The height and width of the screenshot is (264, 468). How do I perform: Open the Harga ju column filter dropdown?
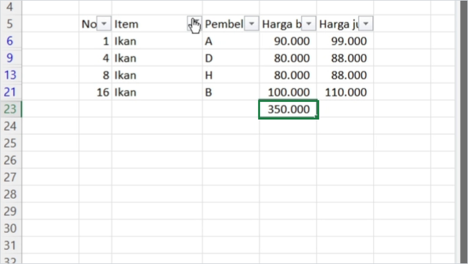[365, 23]
